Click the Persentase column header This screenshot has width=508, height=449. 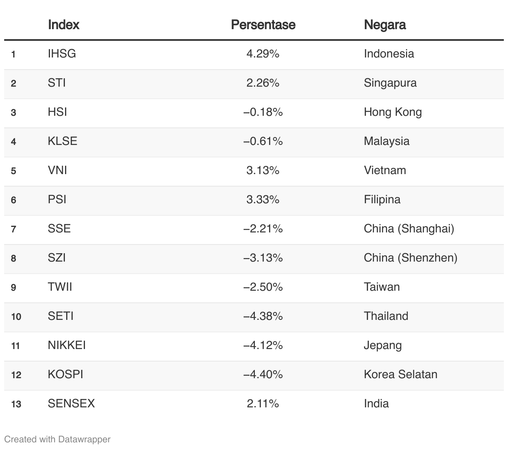pos(263,25)
